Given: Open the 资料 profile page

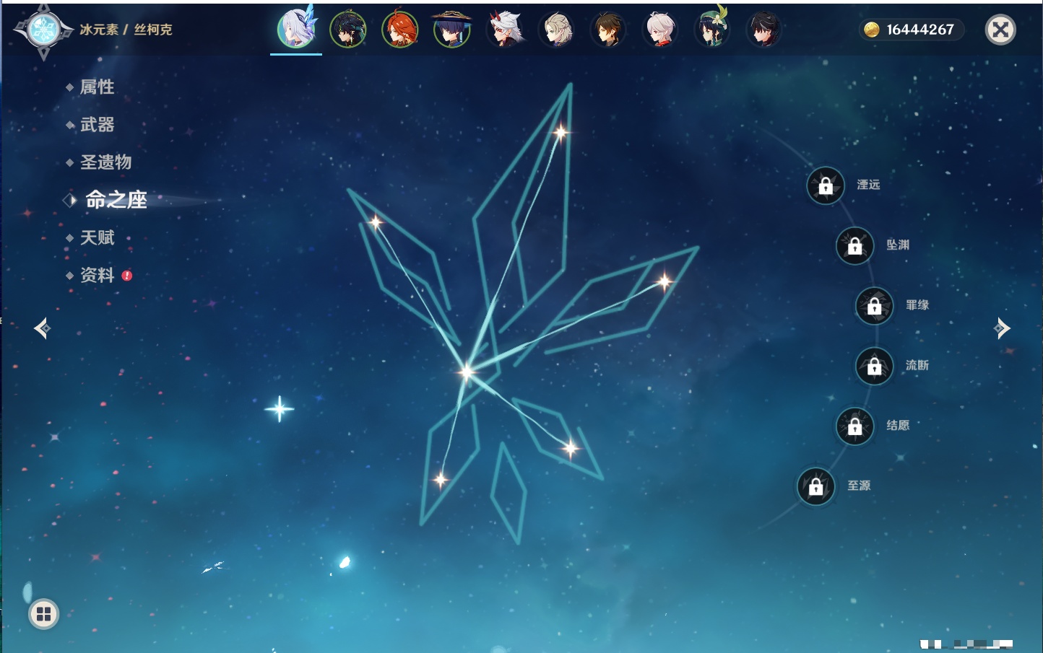Looking at the screenshot, I should click(97, 275).
